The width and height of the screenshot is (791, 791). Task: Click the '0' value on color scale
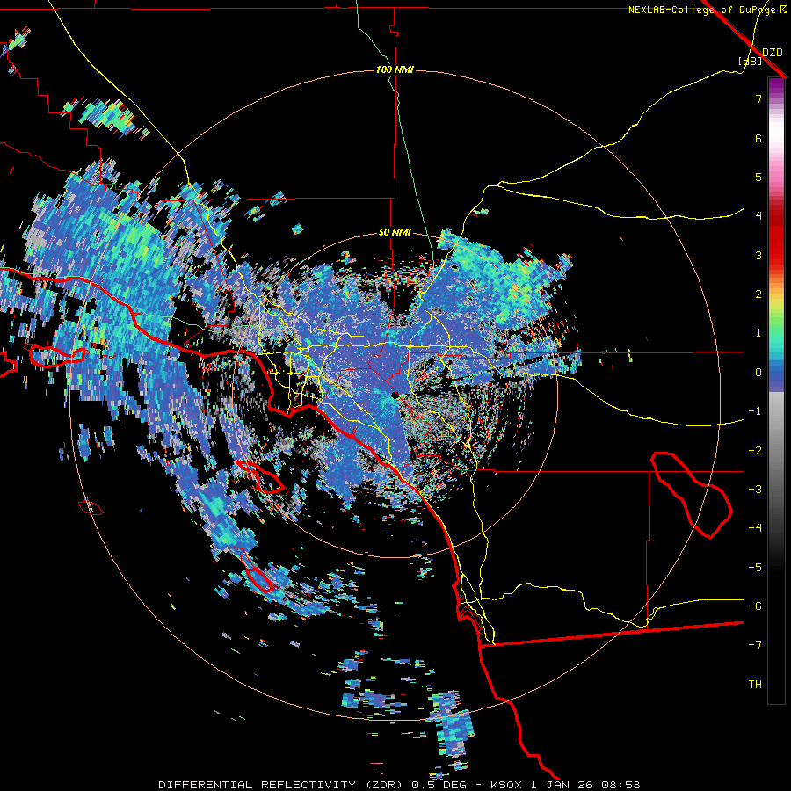(758, 373)
